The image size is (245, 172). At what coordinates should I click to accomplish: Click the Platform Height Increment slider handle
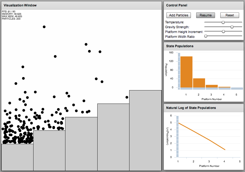point(223,31)
